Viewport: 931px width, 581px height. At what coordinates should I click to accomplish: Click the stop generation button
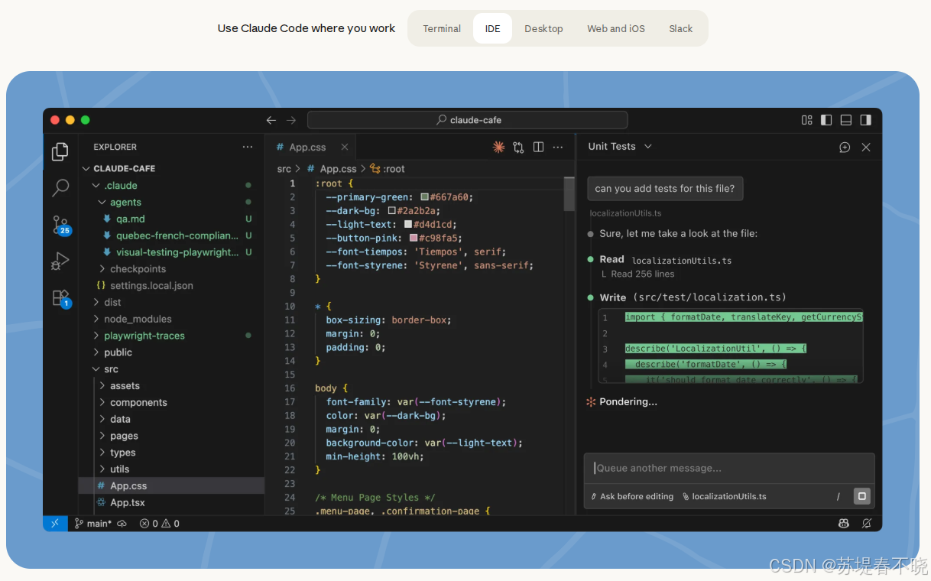(862, 496)
